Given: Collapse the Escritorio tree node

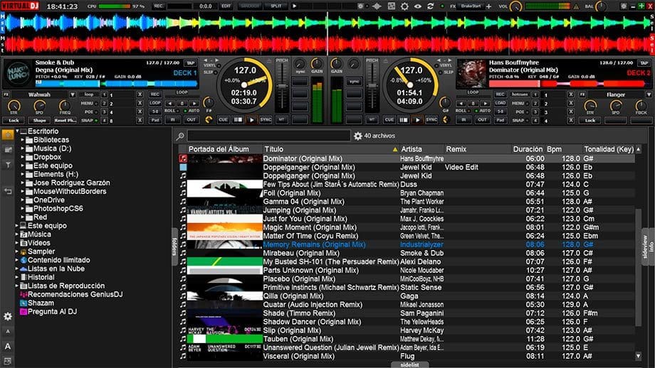Looking at the screenshot, I should [17, 131].
